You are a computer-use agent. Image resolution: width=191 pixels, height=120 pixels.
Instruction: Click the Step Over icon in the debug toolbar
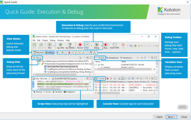coord(80,52)
